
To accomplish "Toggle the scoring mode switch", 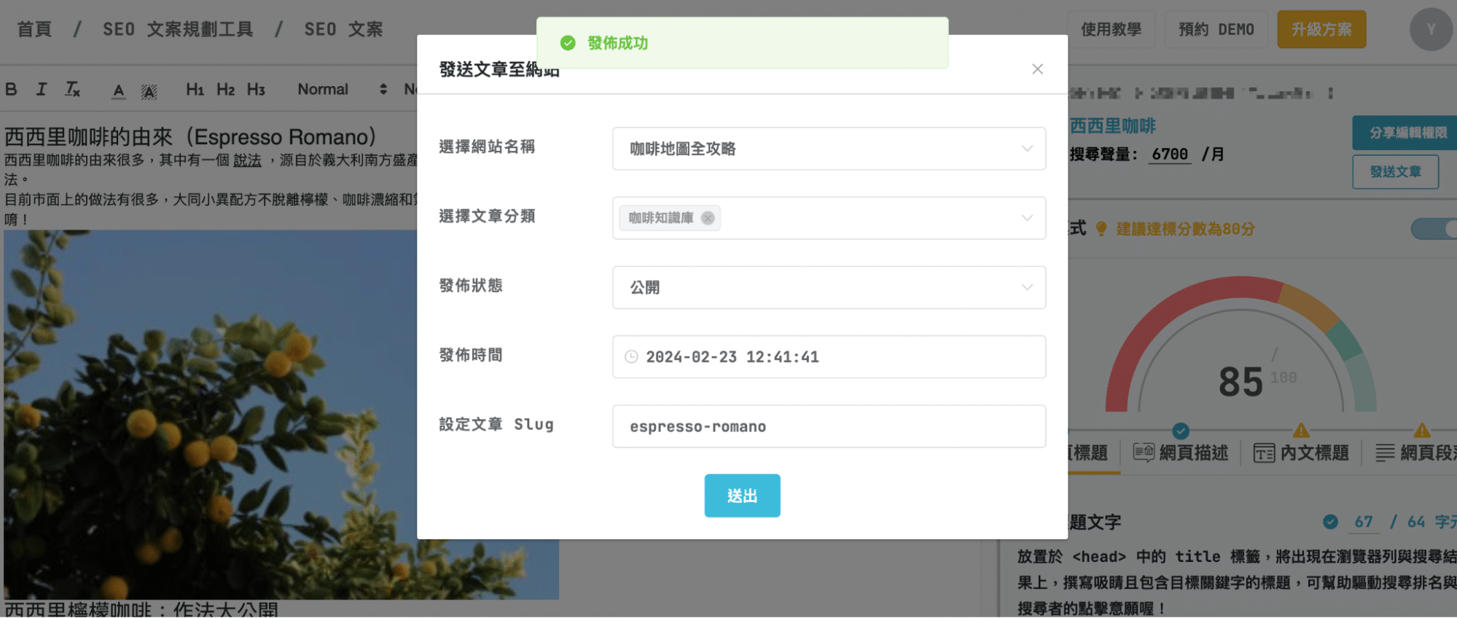I will click(x=1434, y=229).
